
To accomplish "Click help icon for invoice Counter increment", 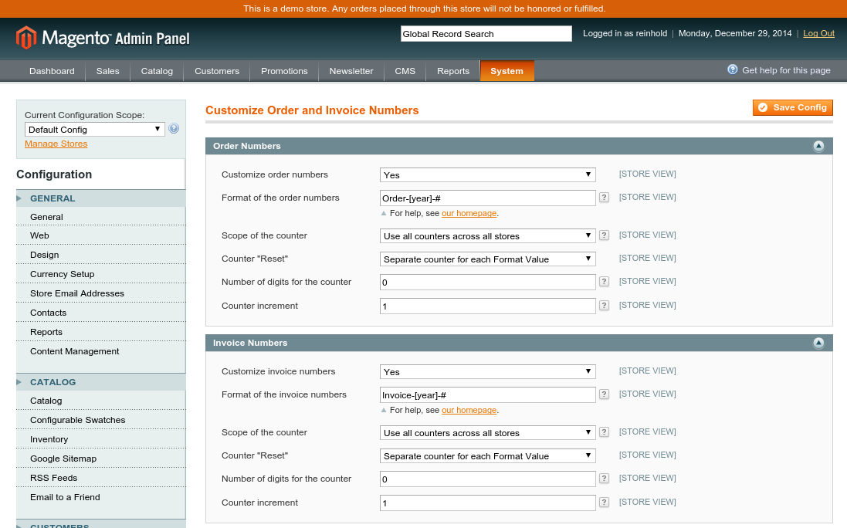I will [x=604, y=503].
